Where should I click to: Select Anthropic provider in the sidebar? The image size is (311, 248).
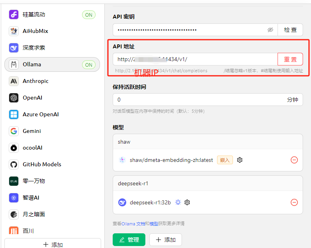coord(52,81)
